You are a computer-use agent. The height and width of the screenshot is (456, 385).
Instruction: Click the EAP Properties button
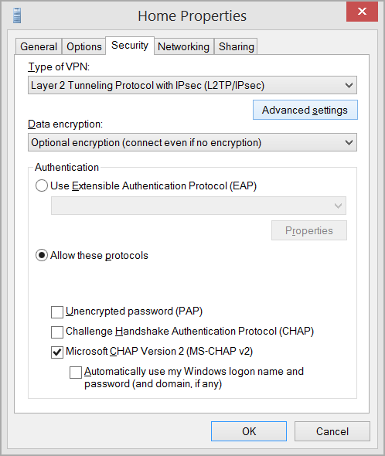309,230
